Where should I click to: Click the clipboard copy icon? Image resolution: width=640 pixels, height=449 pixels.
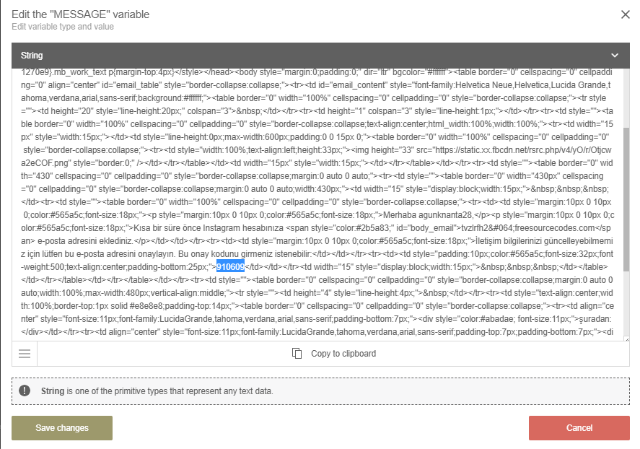pos(297,354)
